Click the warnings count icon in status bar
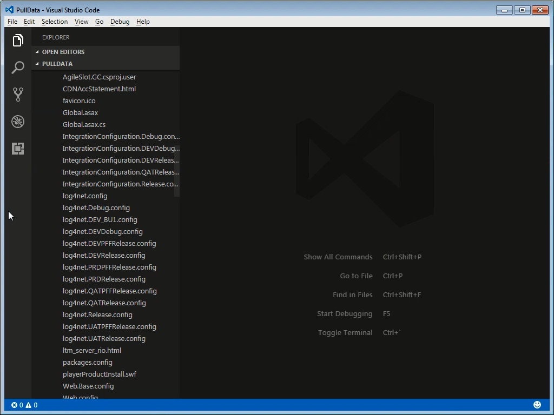The height and width of the screenshot is (415, 554). coord(28,405)
